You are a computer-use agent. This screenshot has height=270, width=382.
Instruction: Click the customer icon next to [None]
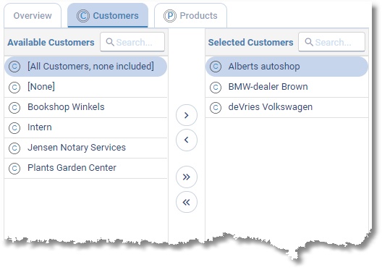14,88
